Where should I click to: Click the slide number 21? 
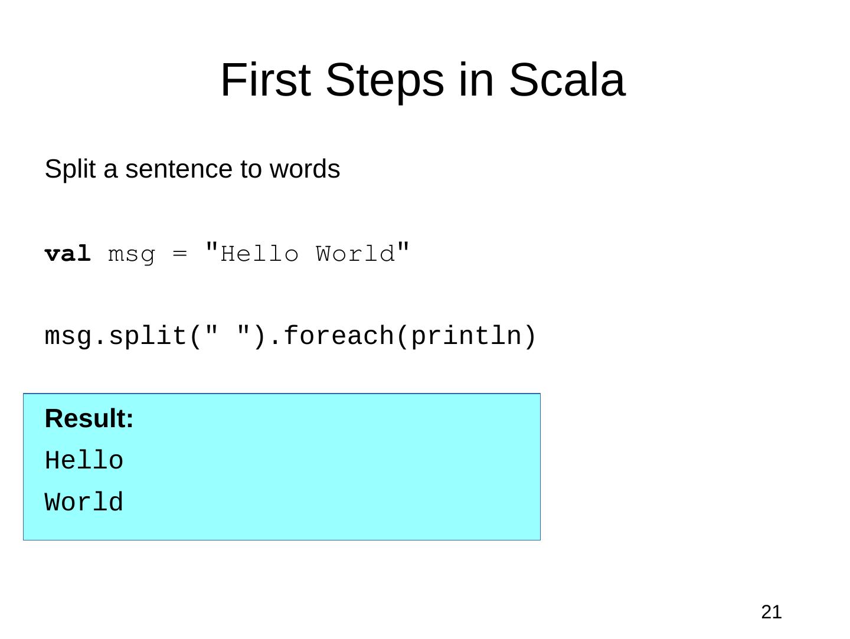[771, 612]
